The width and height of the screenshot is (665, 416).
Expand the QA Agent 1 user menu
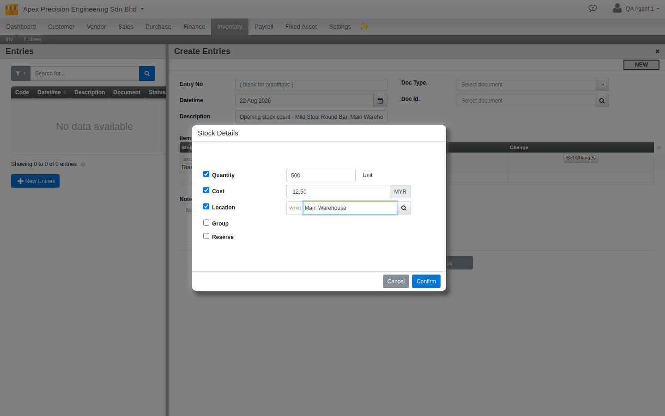pos(658,9)
